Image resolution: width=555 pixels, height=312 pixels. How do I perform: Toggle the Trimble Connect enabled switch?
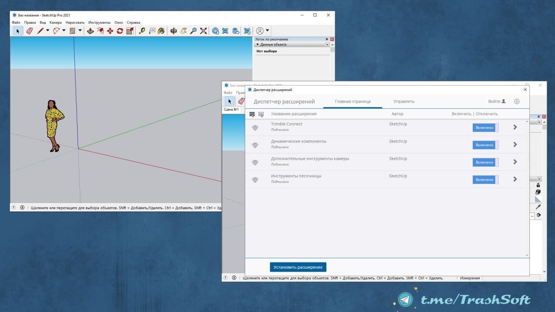[486, 127]
